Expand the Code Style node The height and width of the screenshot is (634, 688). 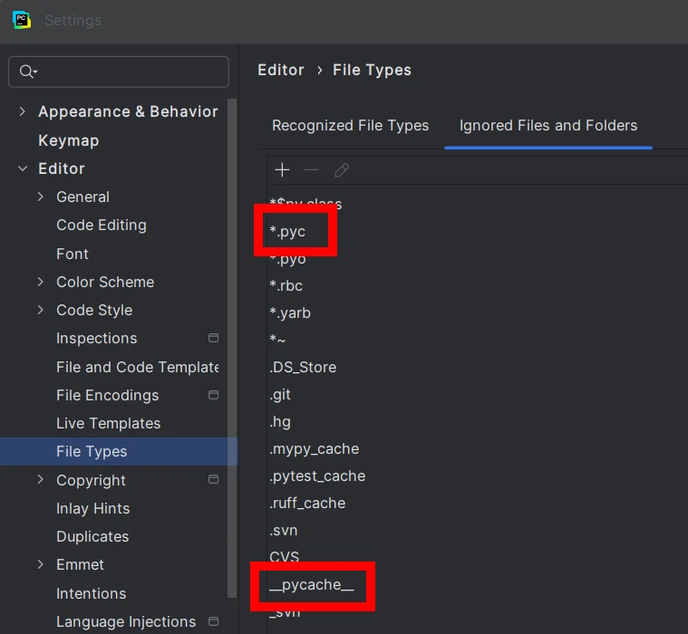pyautogui.click(x=41, y=310)
